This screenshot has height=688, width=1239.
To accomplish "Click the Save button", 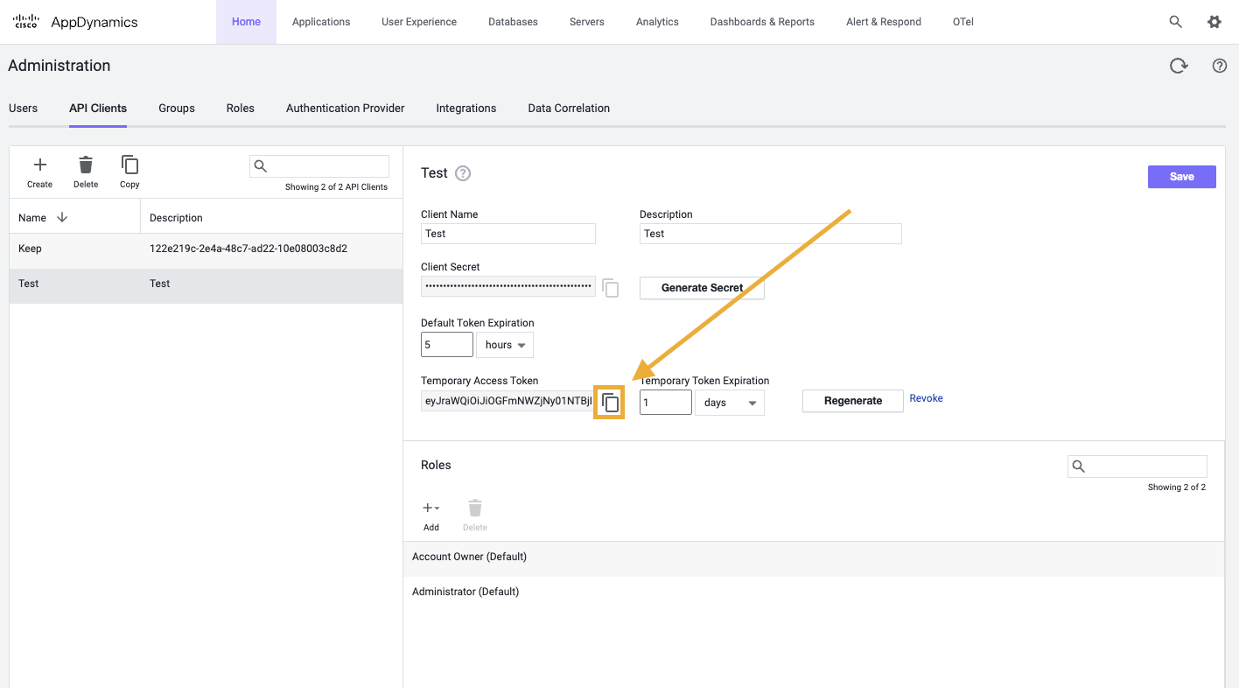I will click(x=1182, y=177).
